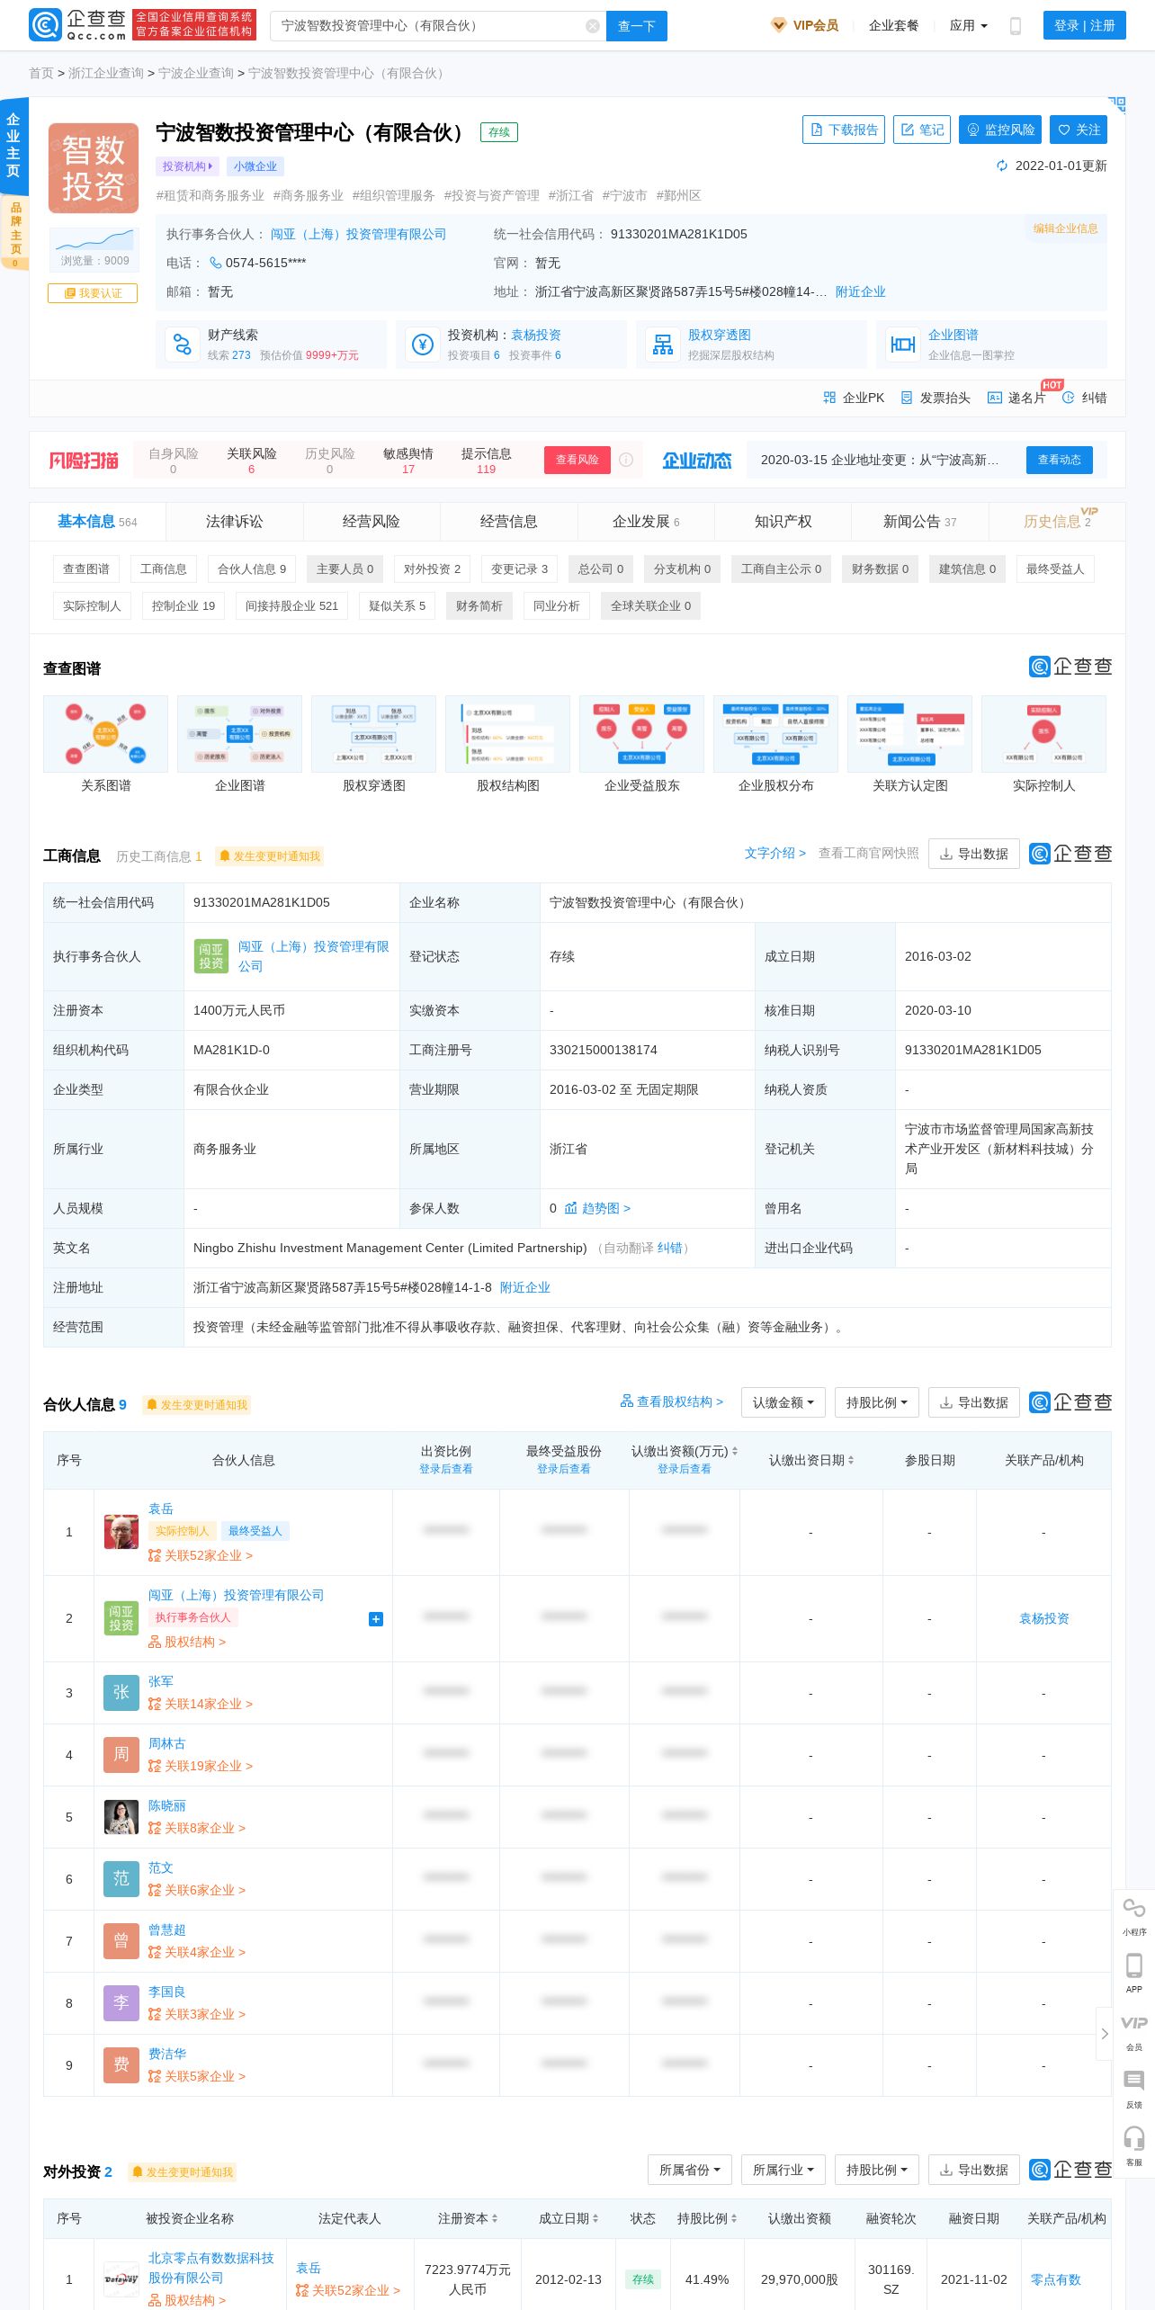Click 查看股权结构 link
1155x2310 pixels.
(x=672, y=1401)
